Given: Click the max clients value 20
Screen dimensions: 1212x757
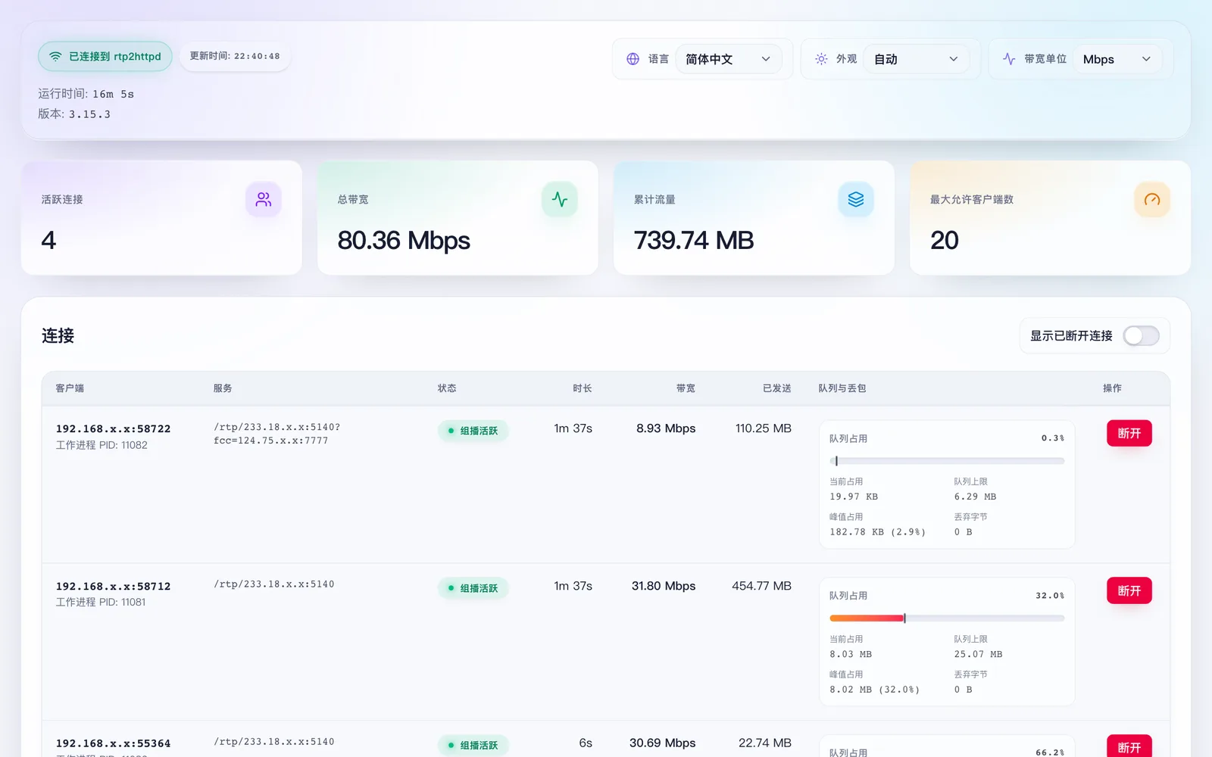Looking at the screenshot, I should 945,241.
